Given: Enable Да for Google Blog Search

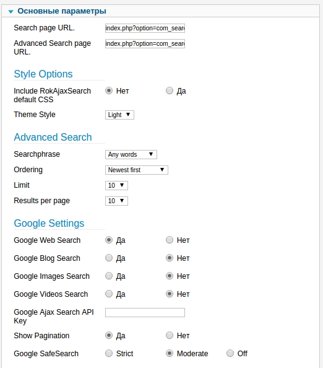Looking at the screenshot, I should pos(109,258).
